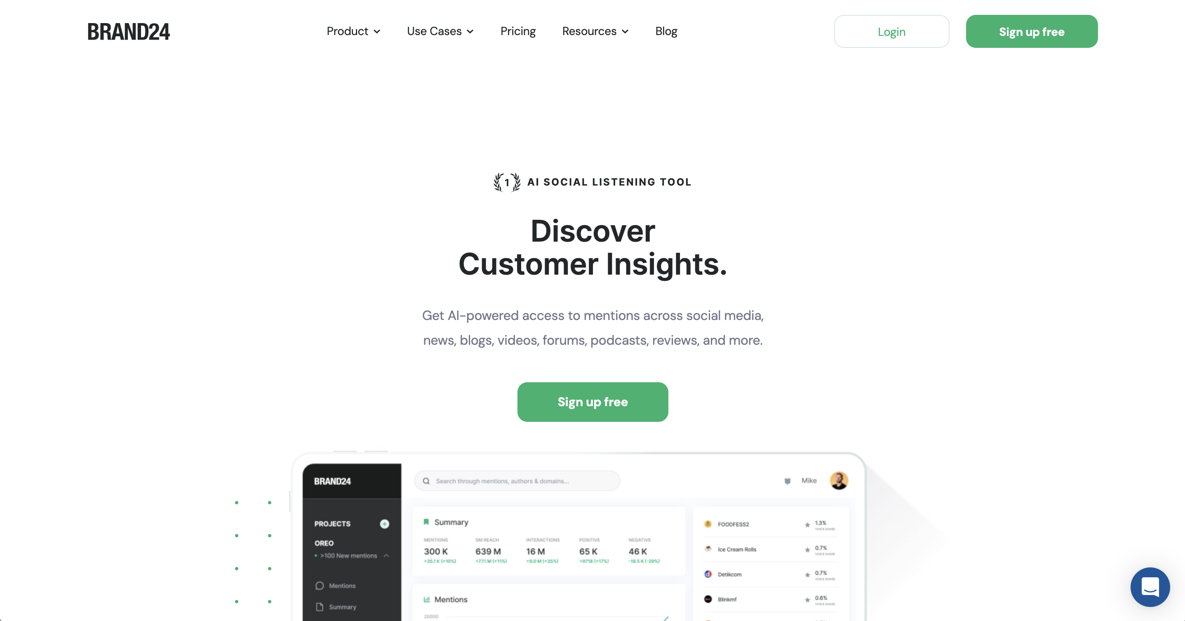Click the Login button
Image resolution: width=1185 pixels, height=621 pixels.
coord(891,31)
